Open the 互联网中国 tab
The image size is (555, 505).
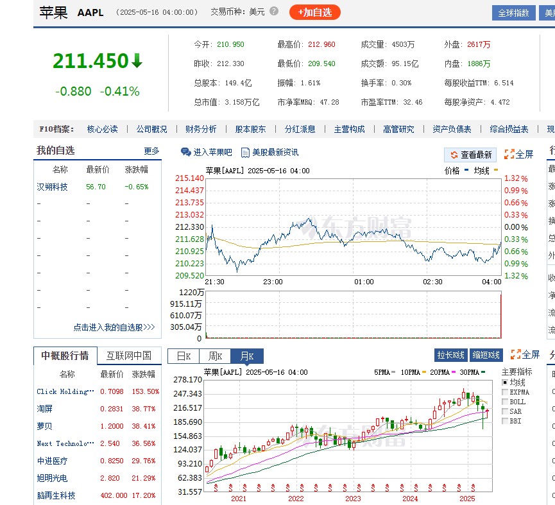click(x=129, y=355)
